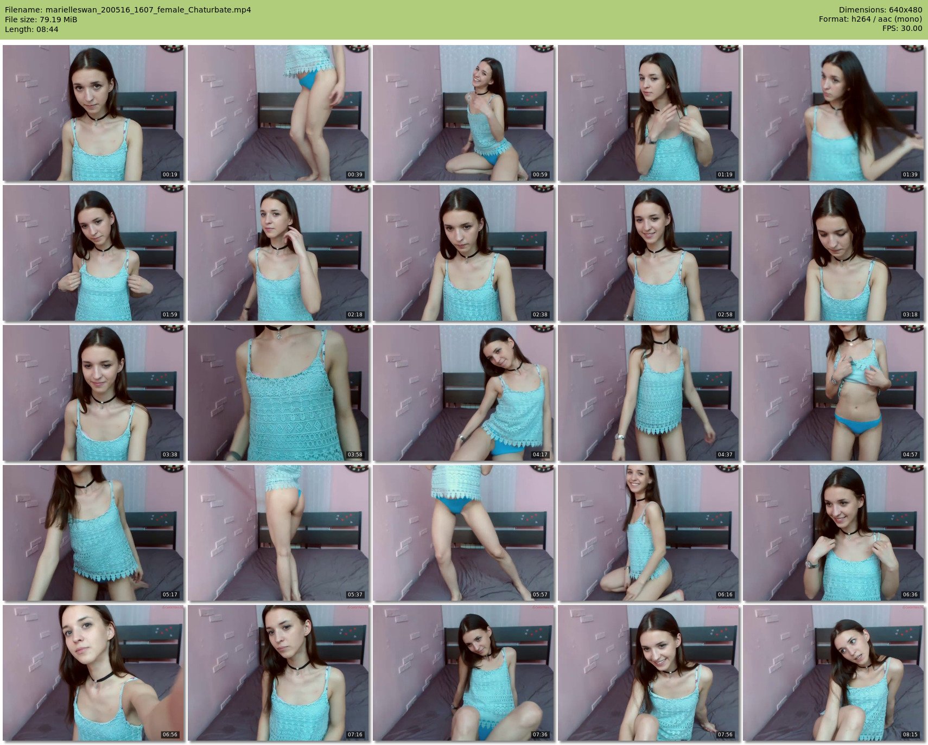Image resolution: width=928 pixels, height=745 pixels.
Task: Click the Filename line in the header
Action: pyautogui.click(x=128, y=10)
